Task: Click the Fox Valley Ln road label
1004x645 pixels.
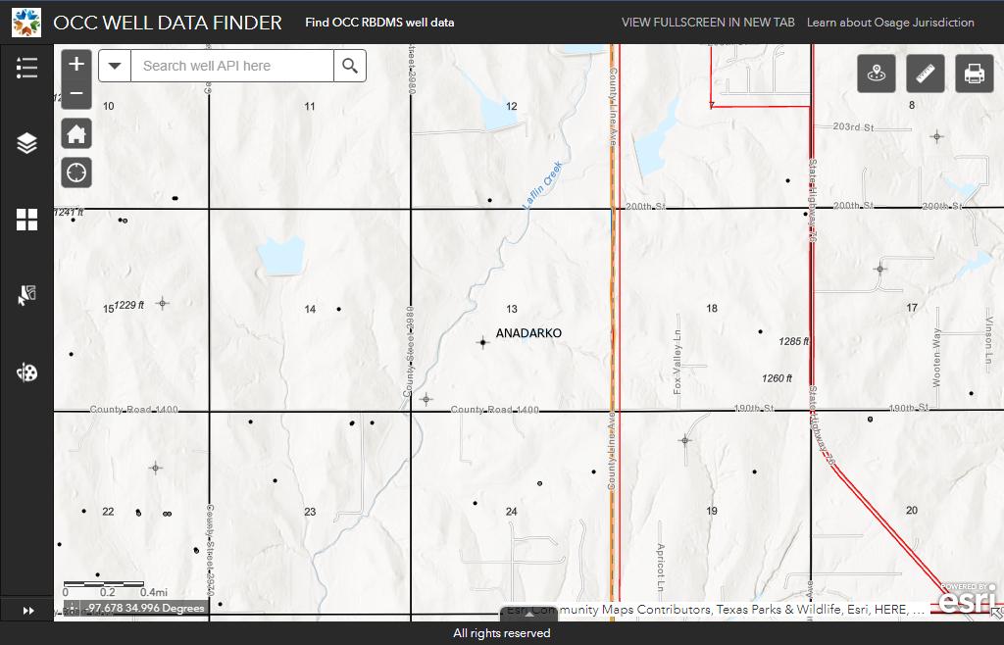Action: pyautogui.click(x=678, y=362)
